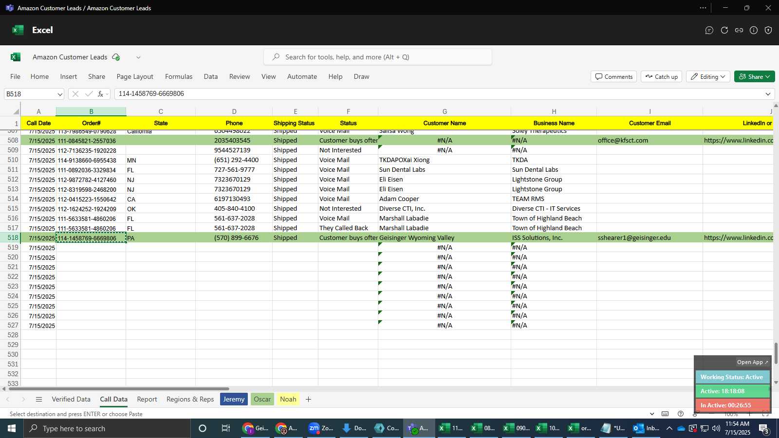
Task: Show hidden system tray icons
Action: (669, 428)
